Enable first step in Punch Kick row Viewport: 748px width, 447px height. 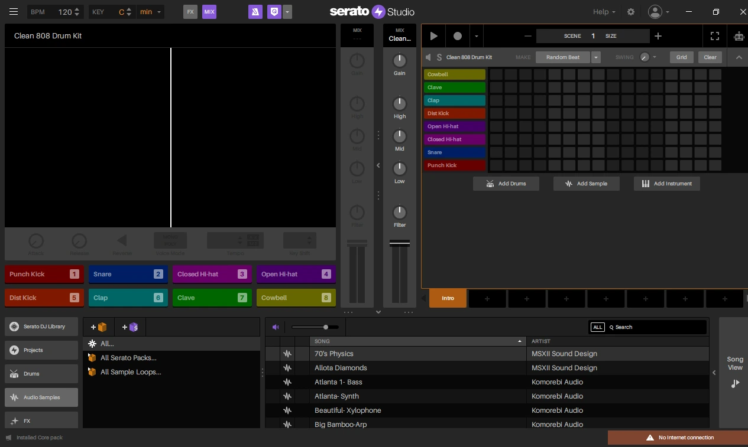click(496, 165)
